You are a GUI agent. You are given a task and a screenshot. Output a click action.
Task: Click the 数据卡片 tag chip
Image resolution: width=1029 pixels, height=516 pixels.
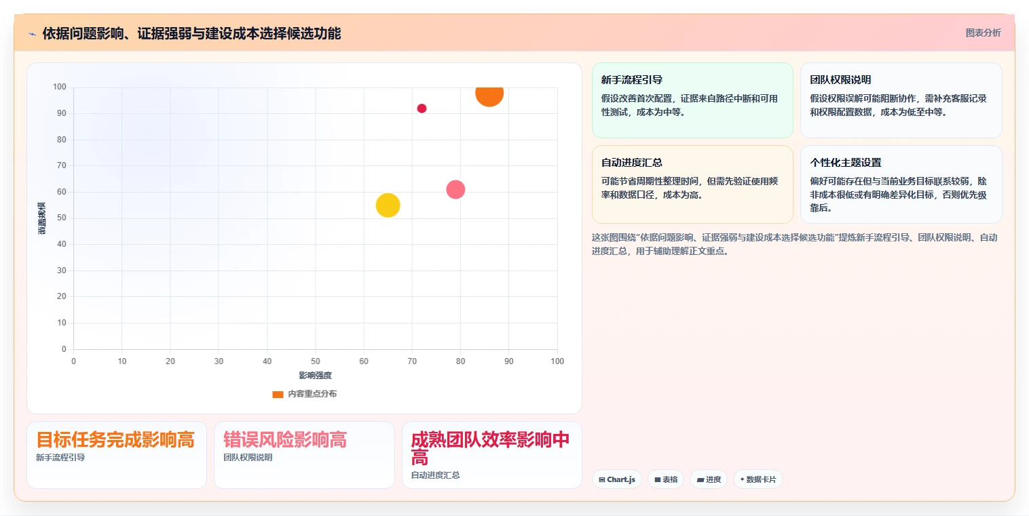pyautogui.click(x=758, y=479)
